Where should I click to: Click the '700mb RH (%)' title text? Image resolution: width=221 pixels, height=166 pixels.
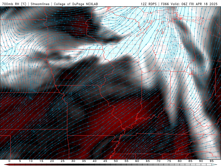click(x=14, y=4)
